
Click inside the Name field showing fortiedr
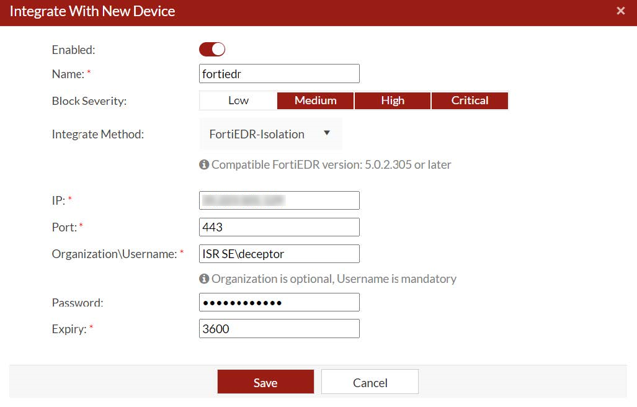click(x=279, y=73)
